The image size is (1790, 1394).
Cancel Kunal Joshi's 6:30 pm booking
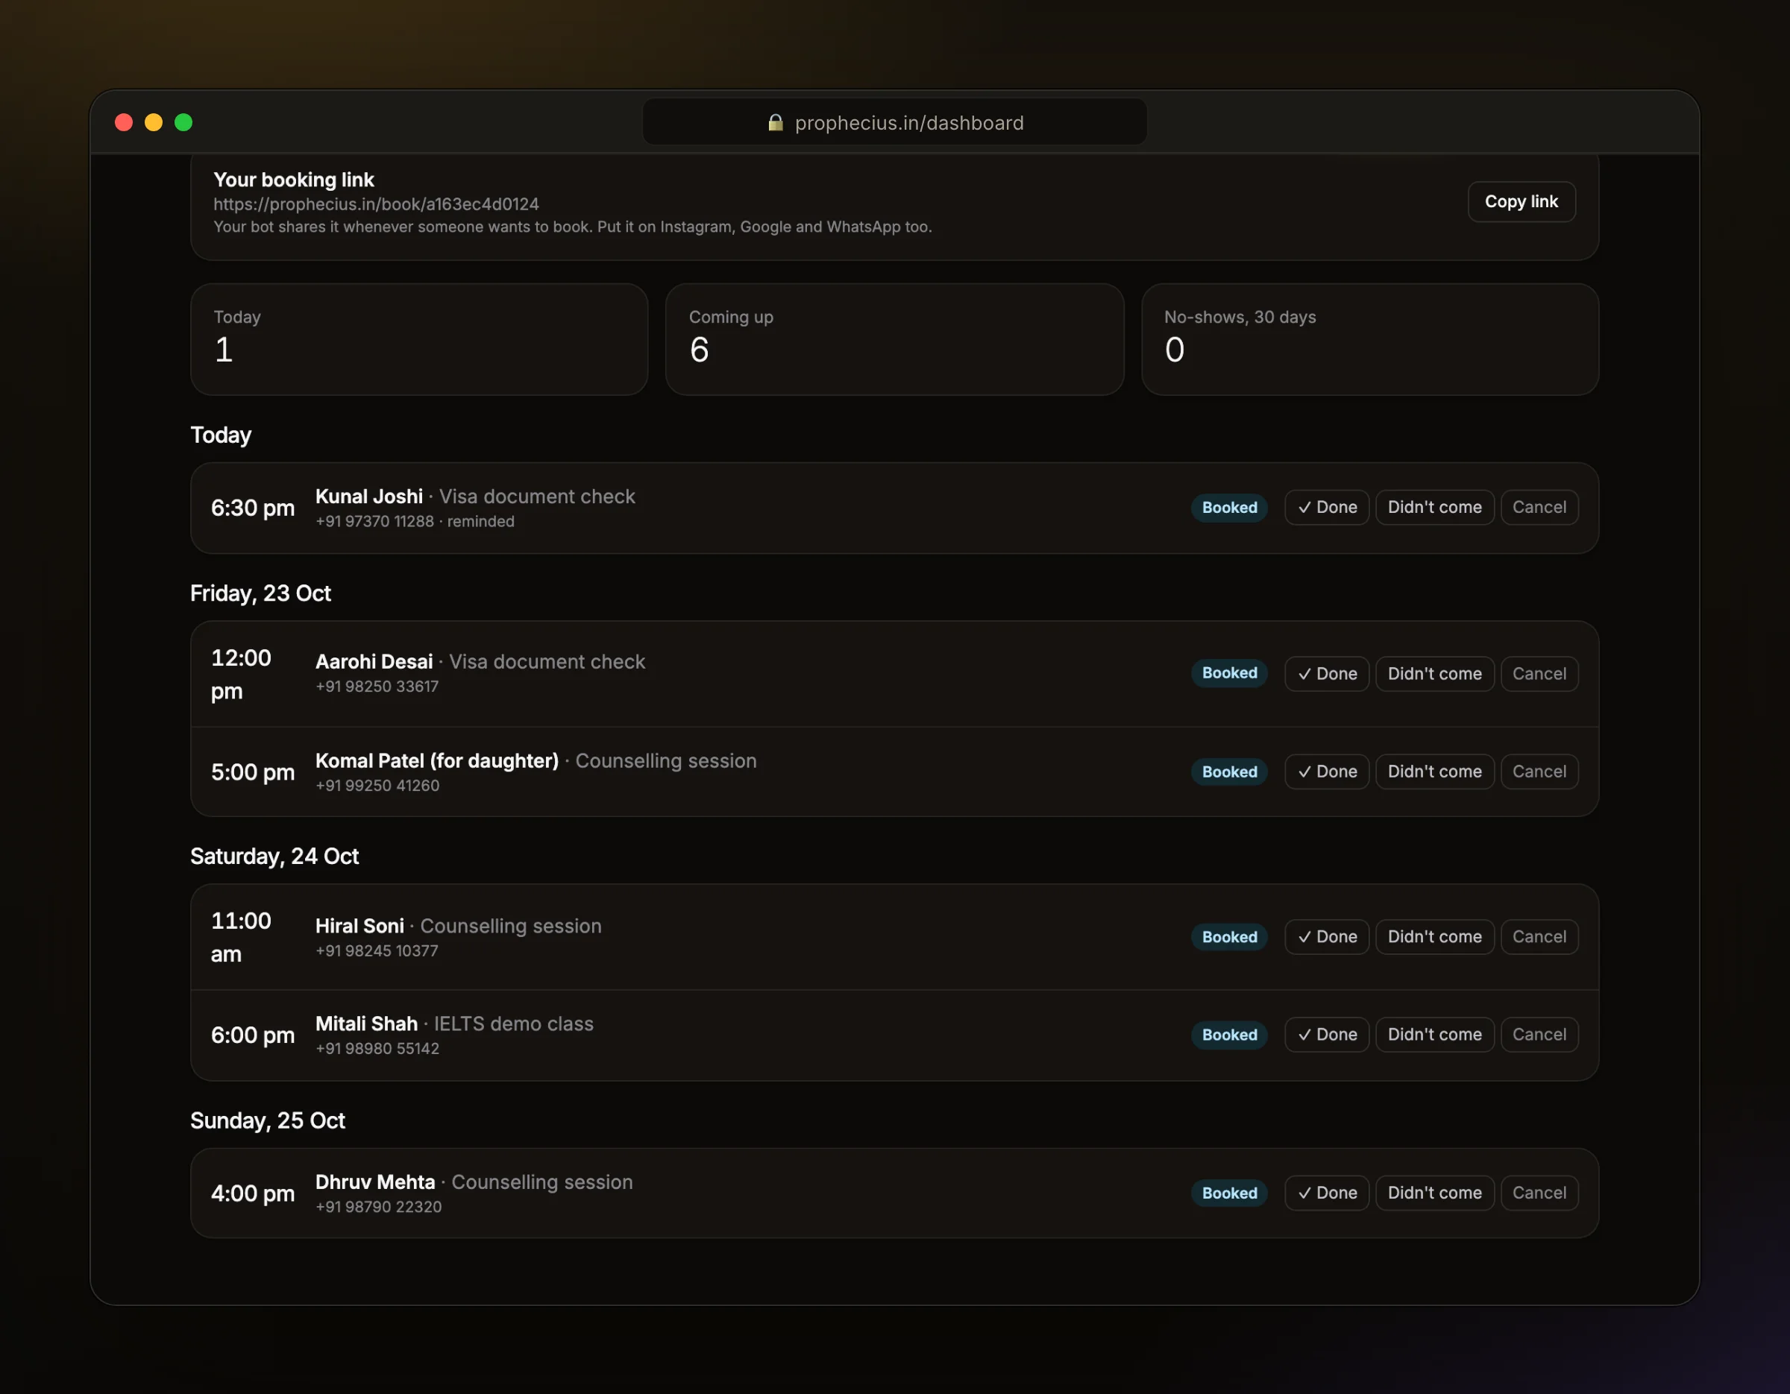click(x=1539, y=507)
